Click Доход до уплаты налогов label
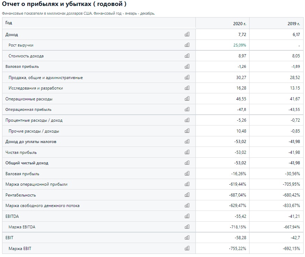 pos(31,142)
